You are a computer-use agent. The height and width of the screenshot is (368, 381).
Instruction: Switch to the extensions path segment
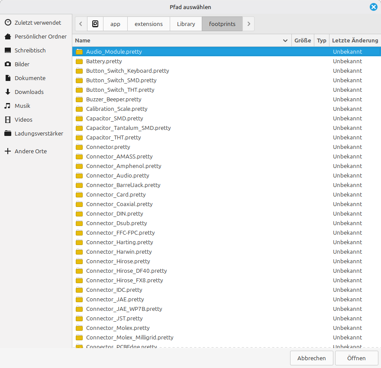(149, 24)
